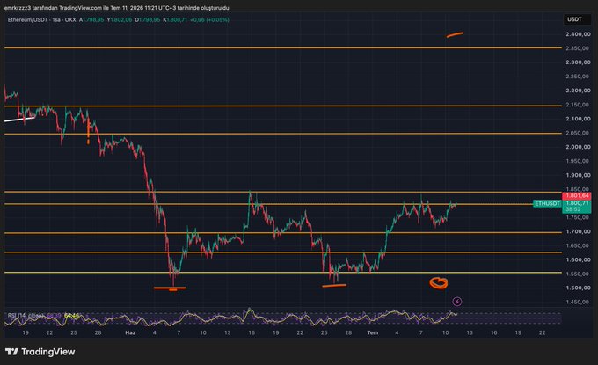Click the green 1.800,71 current price tag
Viewport: 598px width, 365px height.
point(577,203)
